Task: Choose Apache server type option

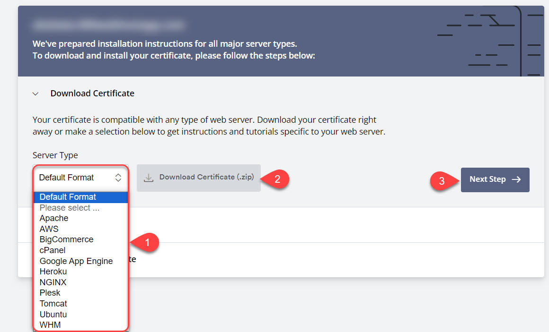Action: pos(54,218)
